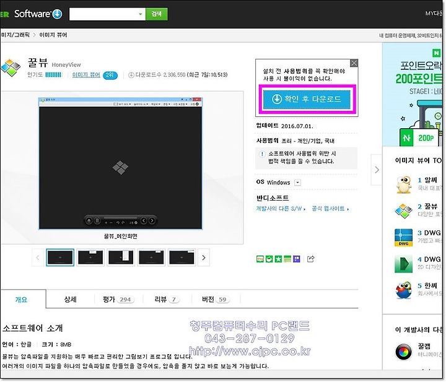Viewport: 446px width, 382px height.
Task: Open the 리뷰 7 tab
Action: click(167, 299)
